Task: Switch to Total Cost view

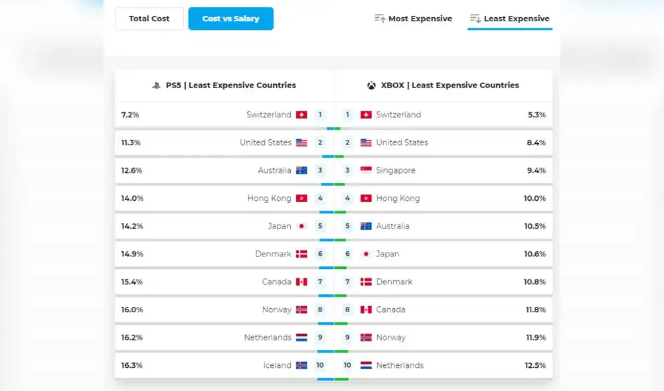Action: coord(149,19)
